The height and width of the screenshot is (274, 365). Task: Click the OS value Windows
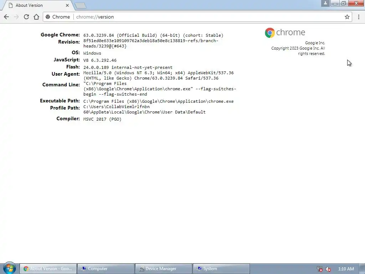(x=92, y=53)
